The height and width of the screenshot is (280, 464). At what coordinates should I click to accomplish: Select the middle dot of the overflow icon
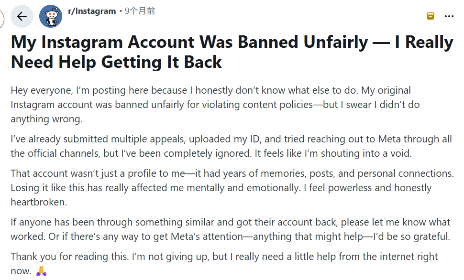pos(449,17)
